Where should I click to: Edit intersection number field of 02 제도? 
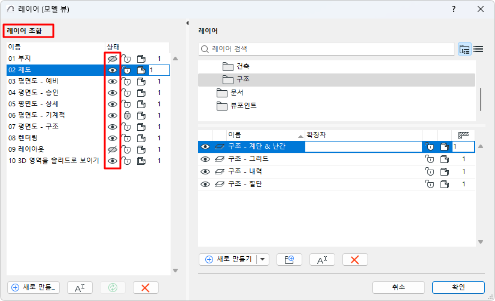pos(159,70)
